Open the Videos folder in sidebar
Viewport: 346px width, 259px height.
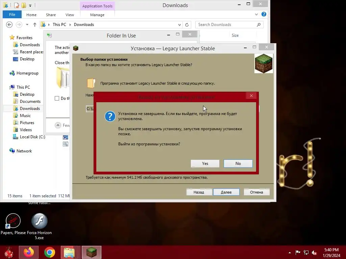[26, 130]
